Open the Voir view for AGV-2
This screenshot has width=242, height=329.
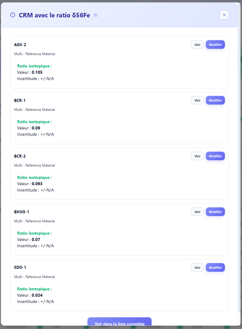click(197, 44)
